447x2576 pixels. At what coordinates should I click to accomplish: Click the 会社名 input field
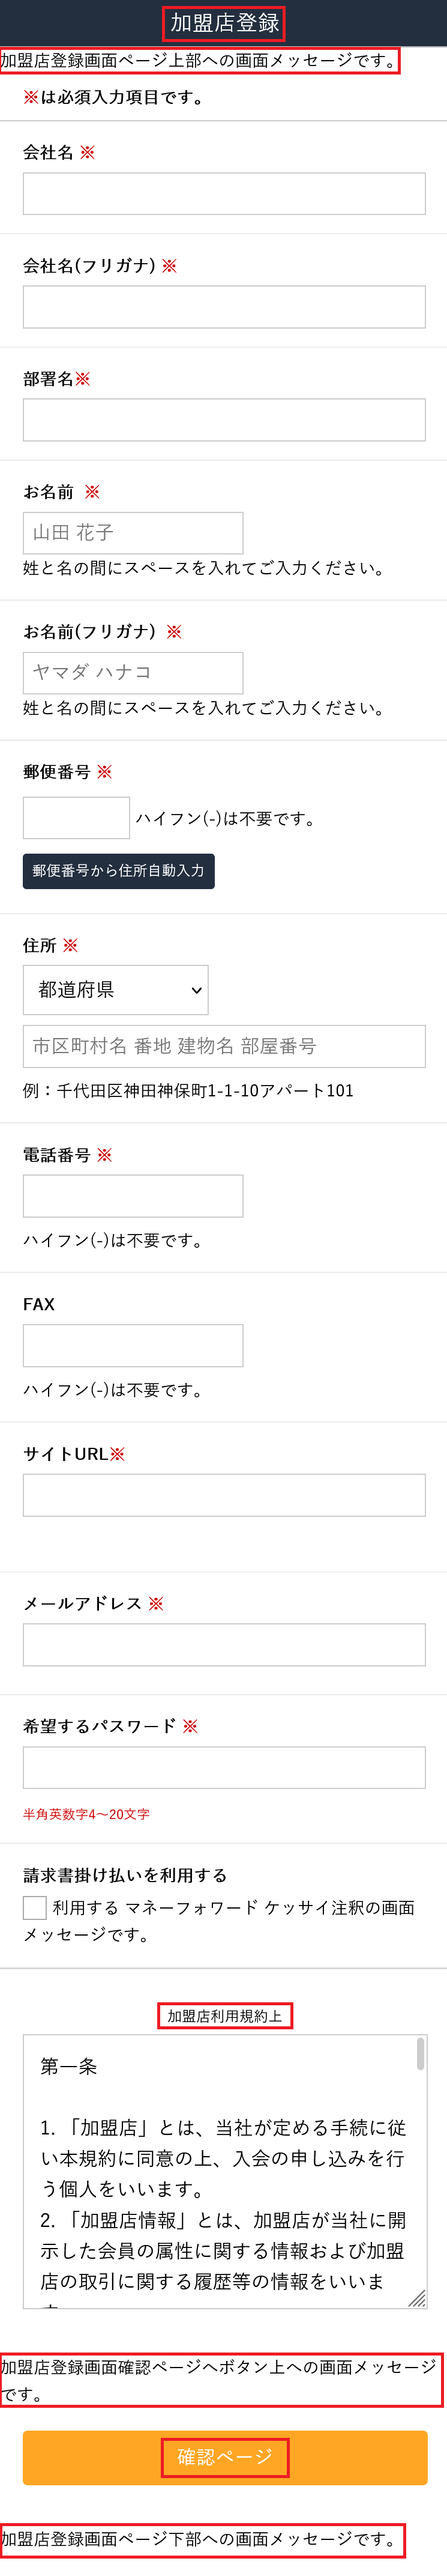tap(223, 194)
